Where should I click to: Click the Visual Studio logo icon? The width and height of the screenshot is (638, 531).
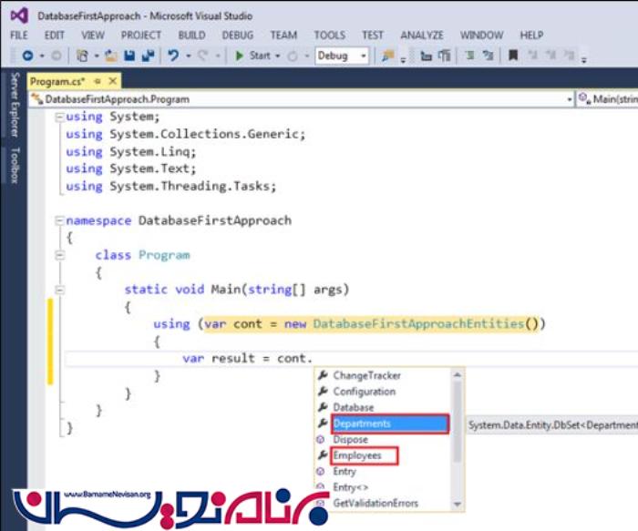[18, 15]
